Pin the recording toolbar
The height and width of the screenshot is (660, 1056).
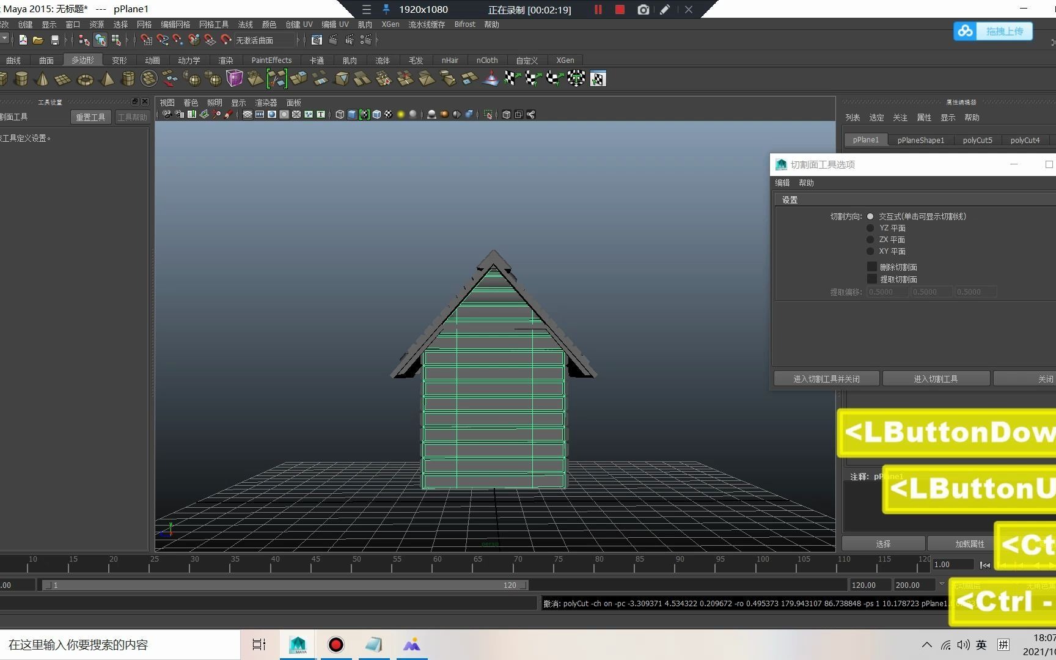(386, 9)
